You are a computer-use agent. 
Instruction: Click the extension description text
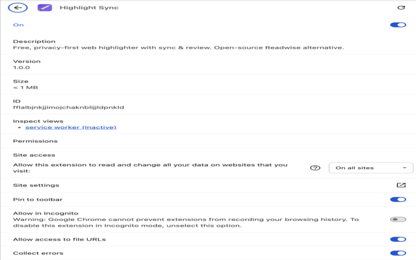(x=178, y=47)
